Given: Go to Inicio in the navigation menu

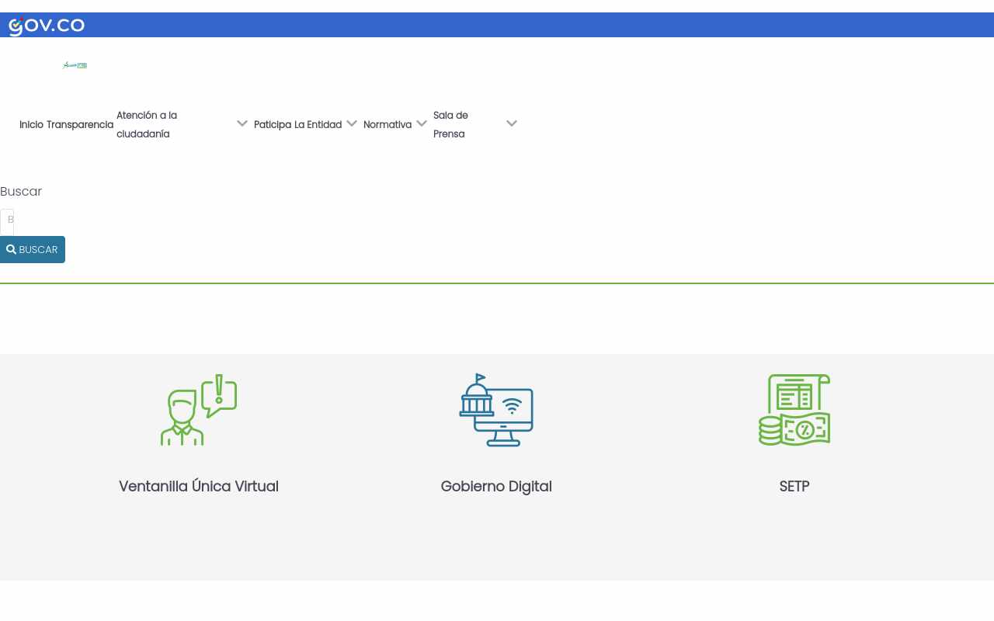Looking at the screenshot, I should (x=32, y=125).
